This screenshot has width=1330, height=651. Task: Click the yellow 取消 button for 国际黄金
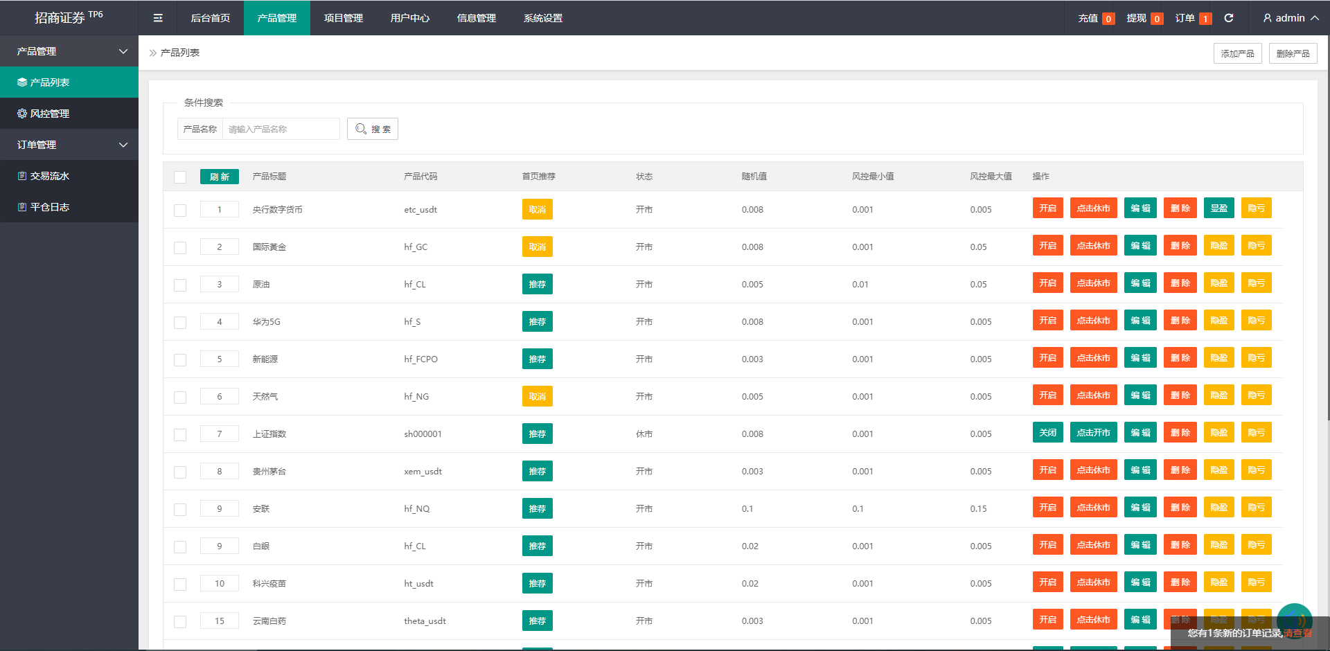click(x=537, y=247)
